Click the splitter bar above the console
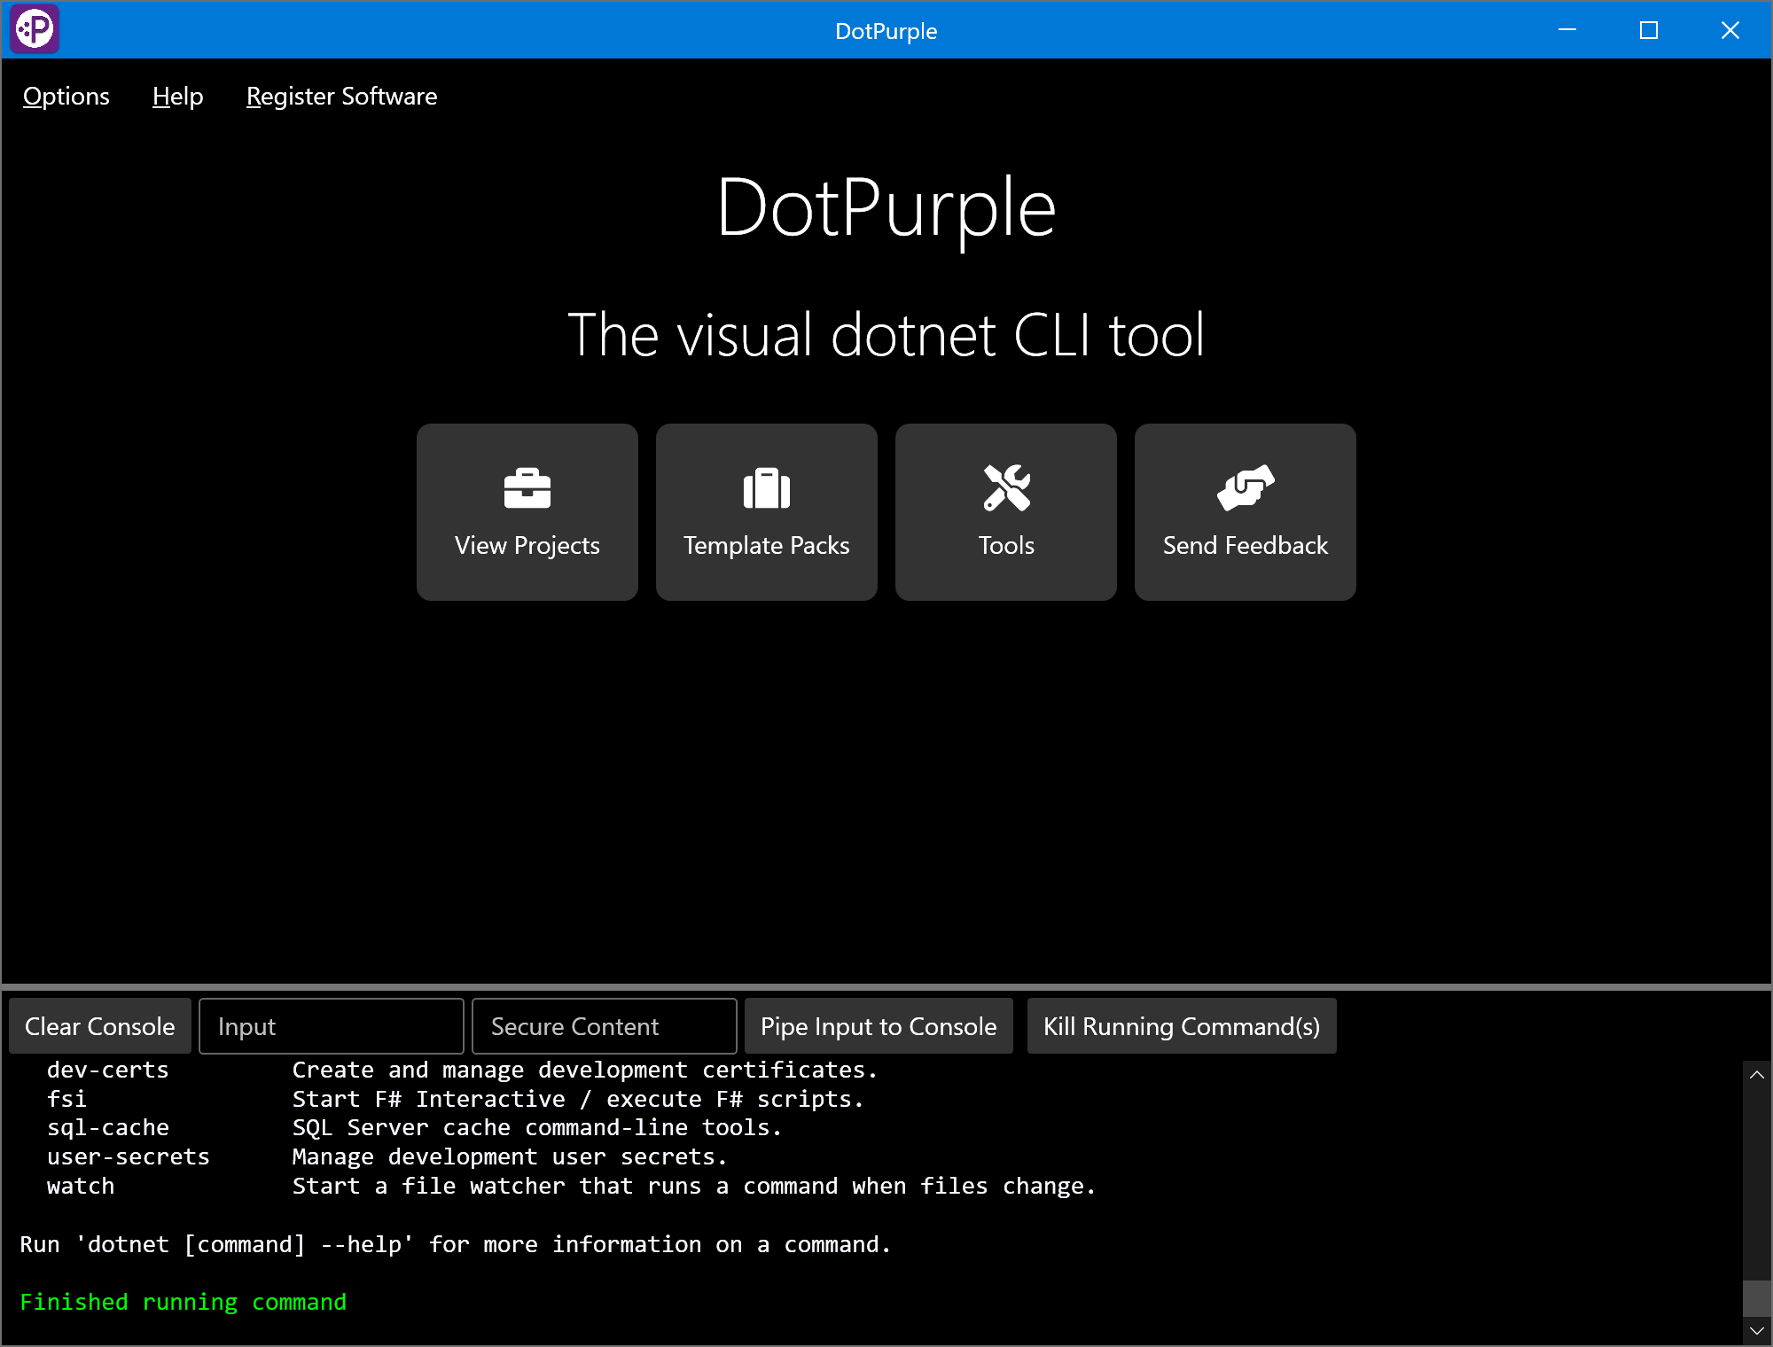 click(886, 987)
